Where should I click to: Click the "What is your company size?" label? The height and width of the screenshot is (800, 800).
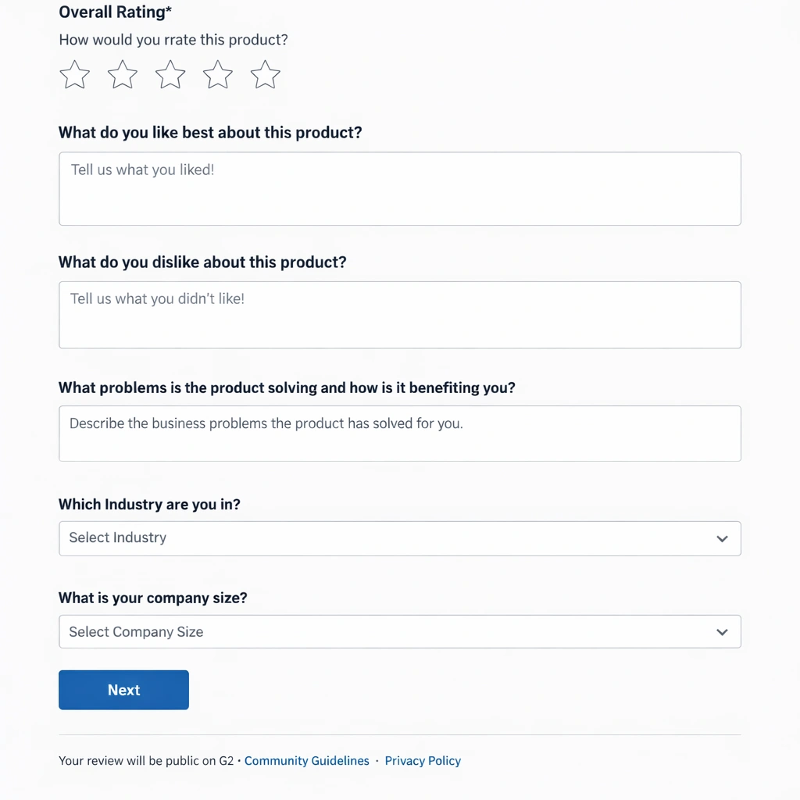pos(152,598)
